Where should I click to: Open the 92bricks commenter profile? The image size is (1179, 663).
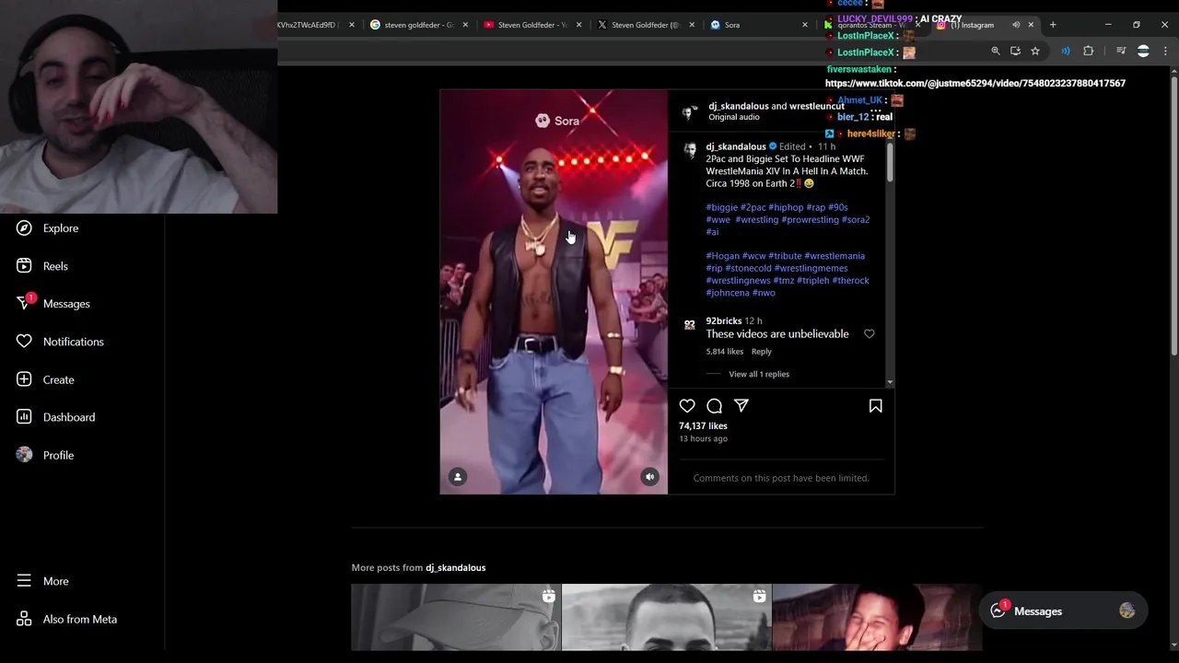click(x=724, y=320)
